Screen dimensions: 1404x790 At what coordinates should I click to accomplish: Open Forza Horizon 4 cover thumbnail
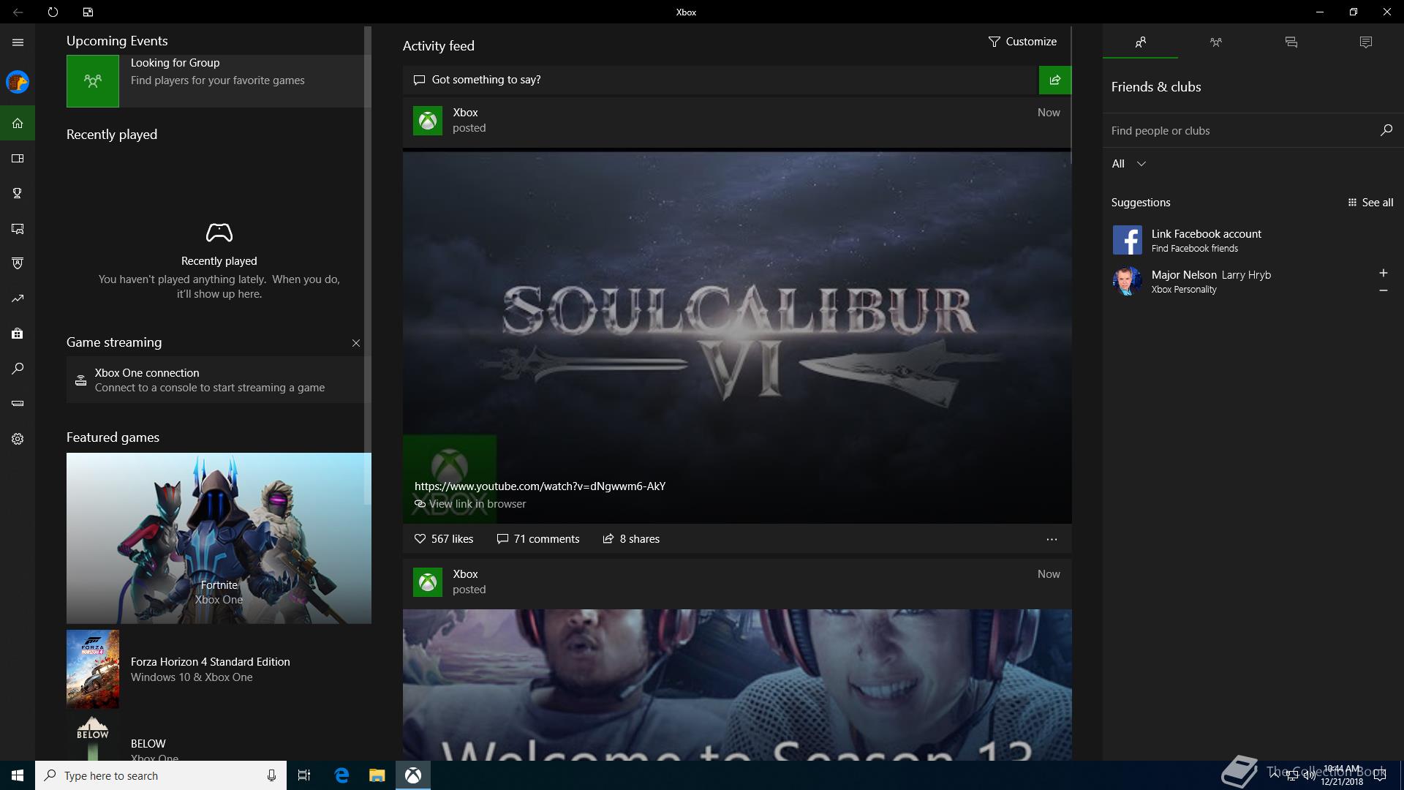coord(93,669)
